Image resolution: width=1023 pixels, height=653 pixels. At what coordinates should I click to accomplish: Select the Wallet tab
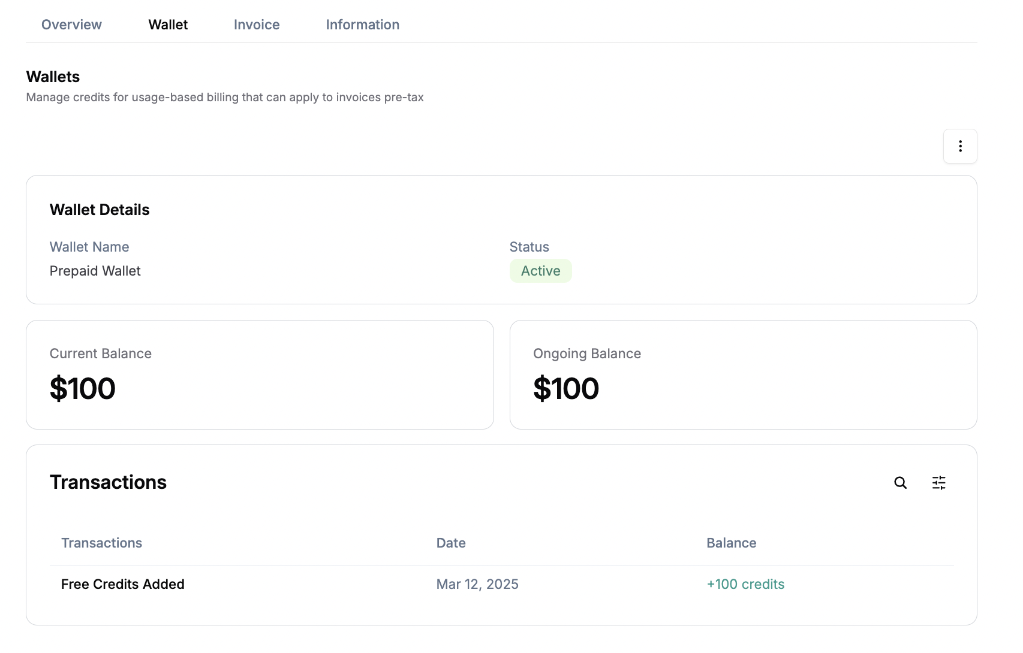coord(168,25)
